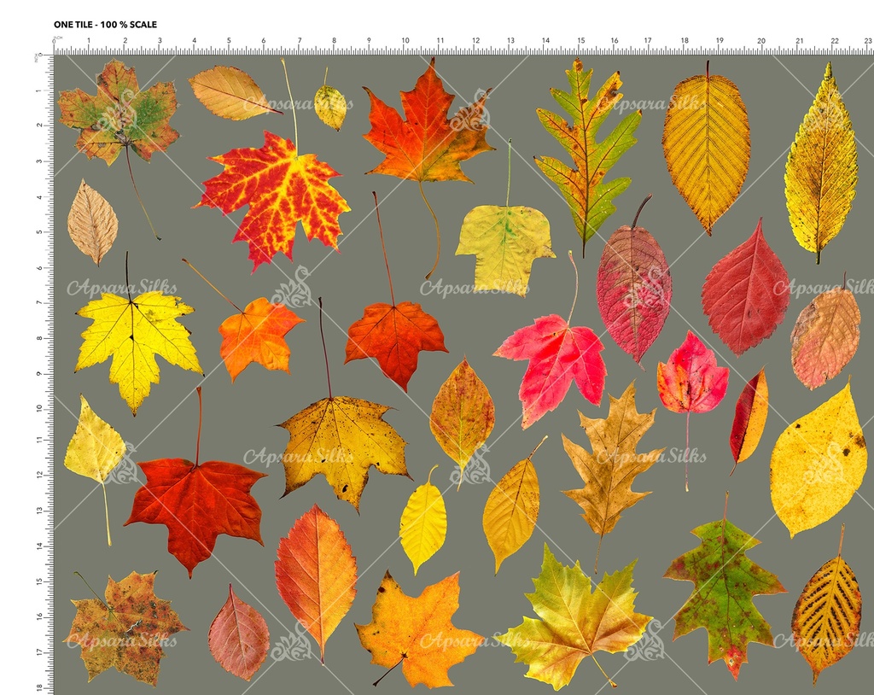This screenshot has width=874, height=695.
Task: Select the tiny yellow-green leaf at the top
Action: click(329, 107)
